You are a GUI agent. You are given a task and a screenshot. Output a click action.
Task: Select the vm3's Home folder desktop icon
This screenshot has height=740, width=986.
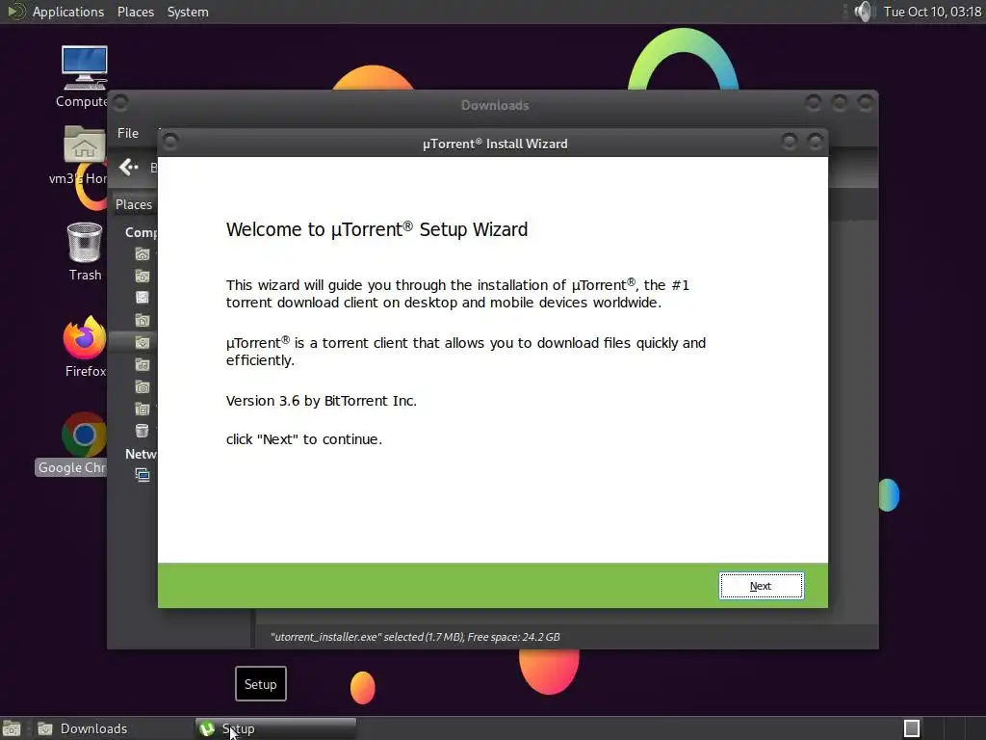(x=82, y=155)
